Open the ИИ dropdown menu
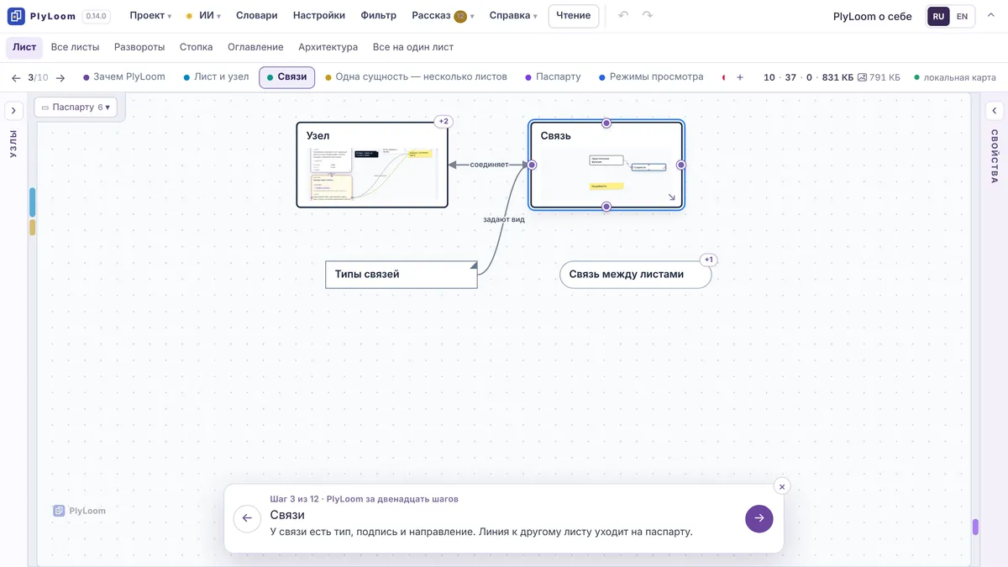Screen dimensions: 1008x567 point(203,16)
